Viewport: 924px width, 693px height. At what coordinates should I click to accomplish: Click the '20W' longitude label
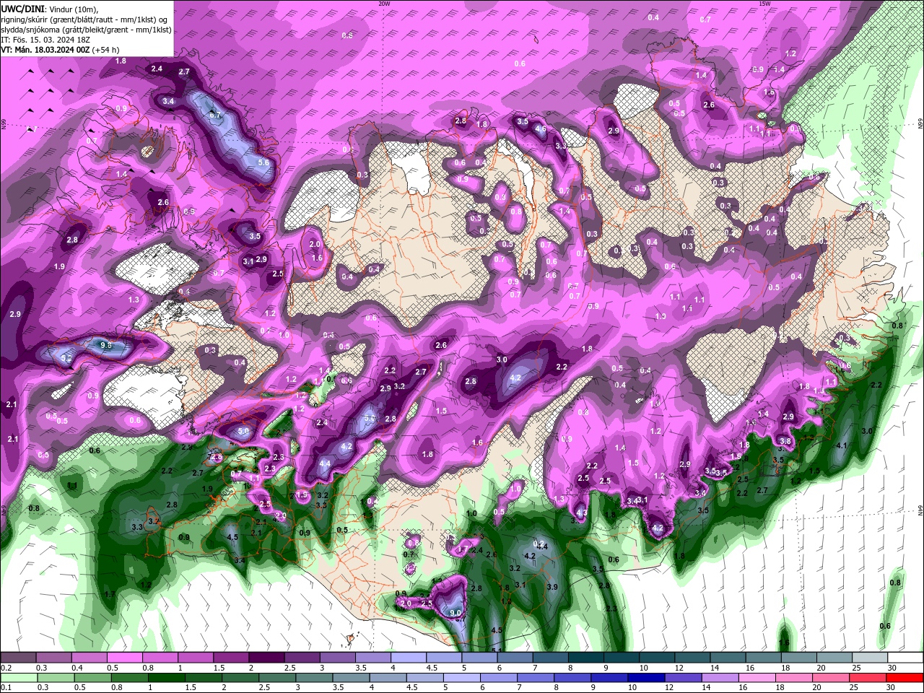(x=383, y=4)
